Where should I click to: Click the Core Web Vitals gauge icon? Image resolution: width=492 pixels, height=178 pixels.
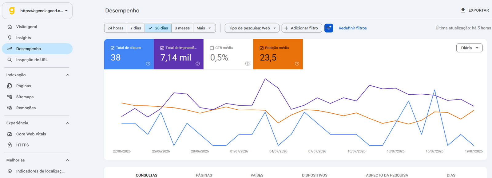(10, 134)
